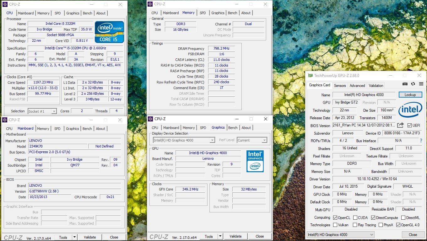Screen dimensions: 427x241
Task: Toggle the UEFI checkbox in GPU-Z
Action: coord(409,126)
